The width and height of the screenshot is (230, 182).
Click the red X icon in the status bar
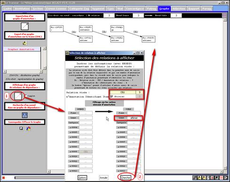click(4, 178)
